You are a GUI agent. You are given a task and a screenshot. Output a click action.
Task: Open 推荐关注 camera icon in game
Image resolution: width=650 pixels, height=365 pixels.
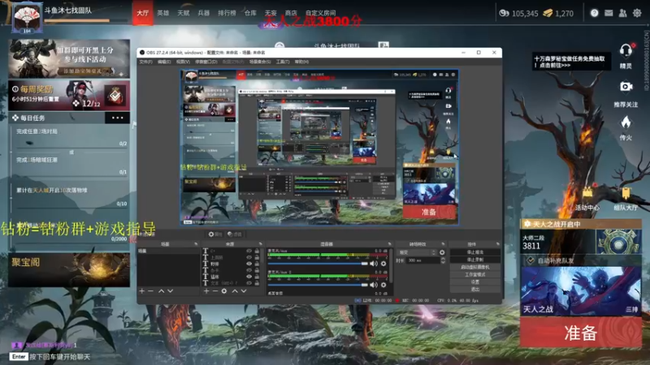pos(626,87)
